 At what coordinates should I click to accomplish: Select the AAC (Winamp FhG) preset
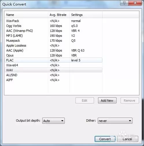pos(53,31)
